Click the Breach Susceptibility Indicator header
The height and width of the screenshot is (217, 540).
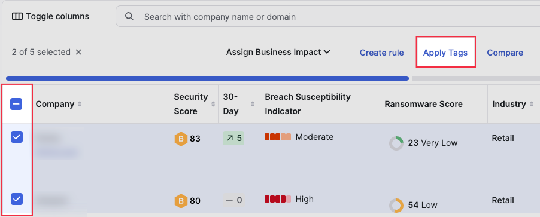(x=308, y=104)
